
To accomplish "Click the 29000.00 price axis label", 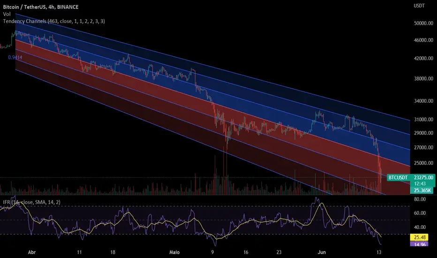I will tap(423, 133).
